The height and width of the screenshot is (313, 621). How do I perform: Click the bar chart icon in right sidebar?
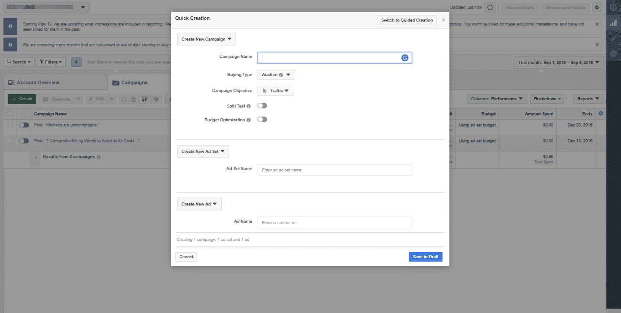[x=613, y=23]
